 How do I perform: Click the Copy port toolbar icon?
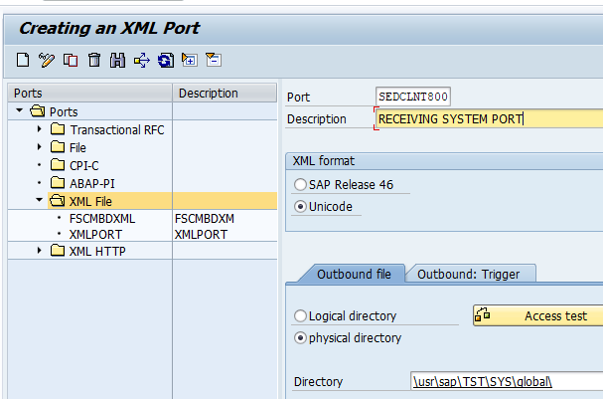pyautogui.click(x=70, y=61)
